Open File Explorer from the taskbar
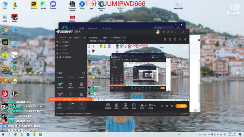244x137 pixels. [22, 135]
